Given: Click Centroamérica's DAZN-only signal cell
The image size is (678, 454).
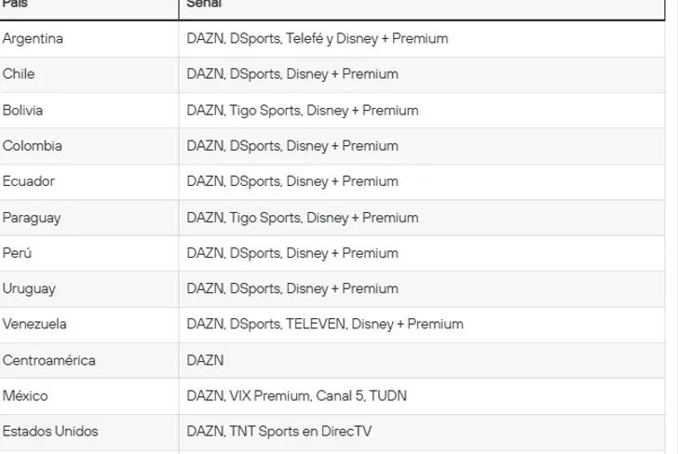Looking at the screenshot, I should point(205,360).
